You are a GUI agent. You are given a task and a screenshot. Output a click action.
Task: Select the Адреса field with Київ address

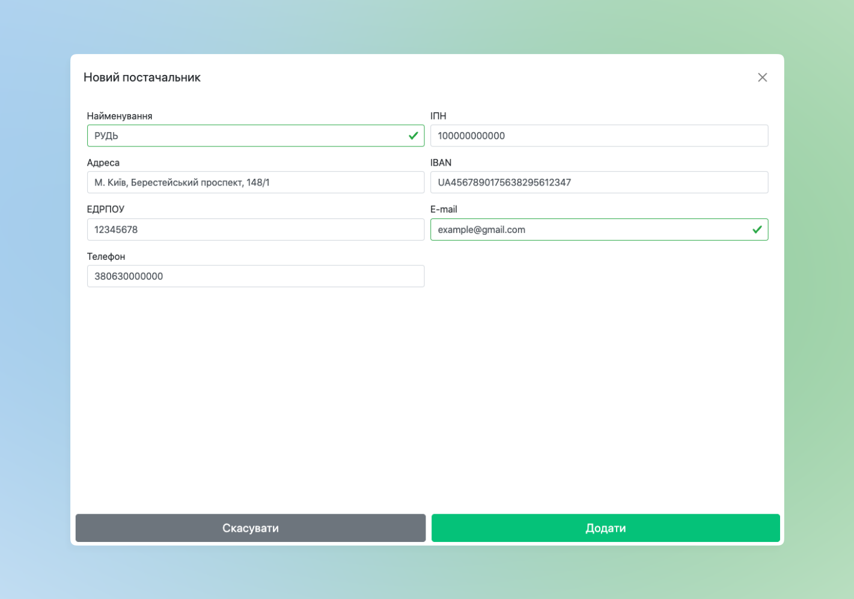255,182
